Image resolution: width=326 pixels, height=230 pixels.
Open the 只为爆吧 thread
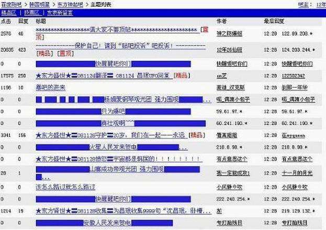[114, 111]
